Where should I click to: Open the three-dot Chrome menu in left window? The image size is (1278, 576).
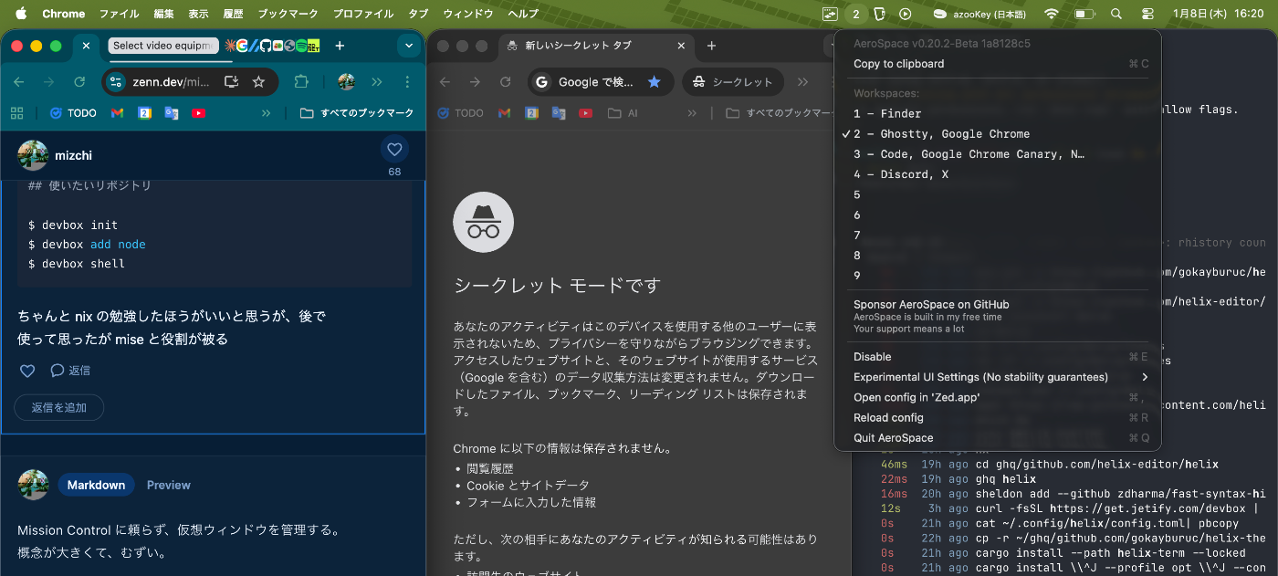click(x=407, y=82)
